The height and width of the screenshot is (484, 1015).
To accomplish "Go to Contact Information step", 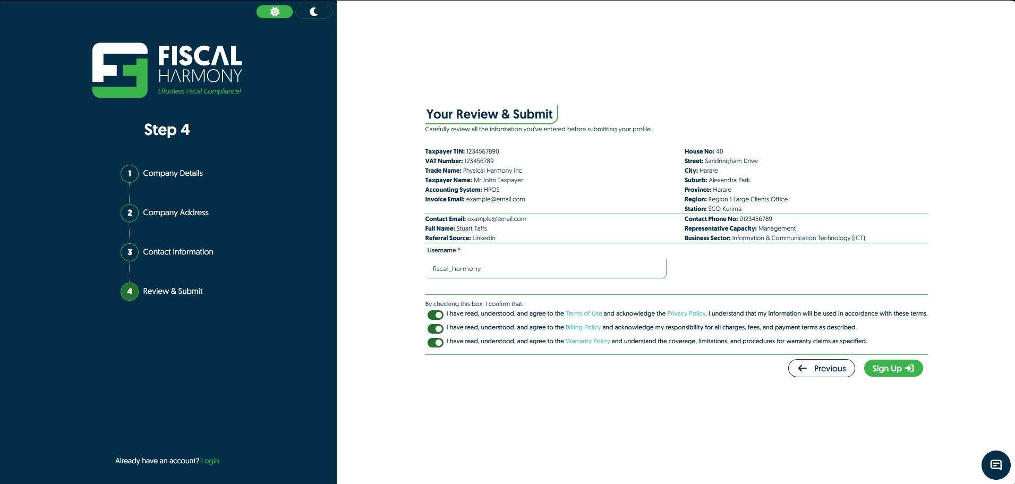I will point(178,252).
